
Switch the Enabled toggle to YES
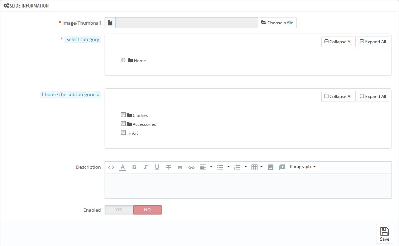coord(119,210)
